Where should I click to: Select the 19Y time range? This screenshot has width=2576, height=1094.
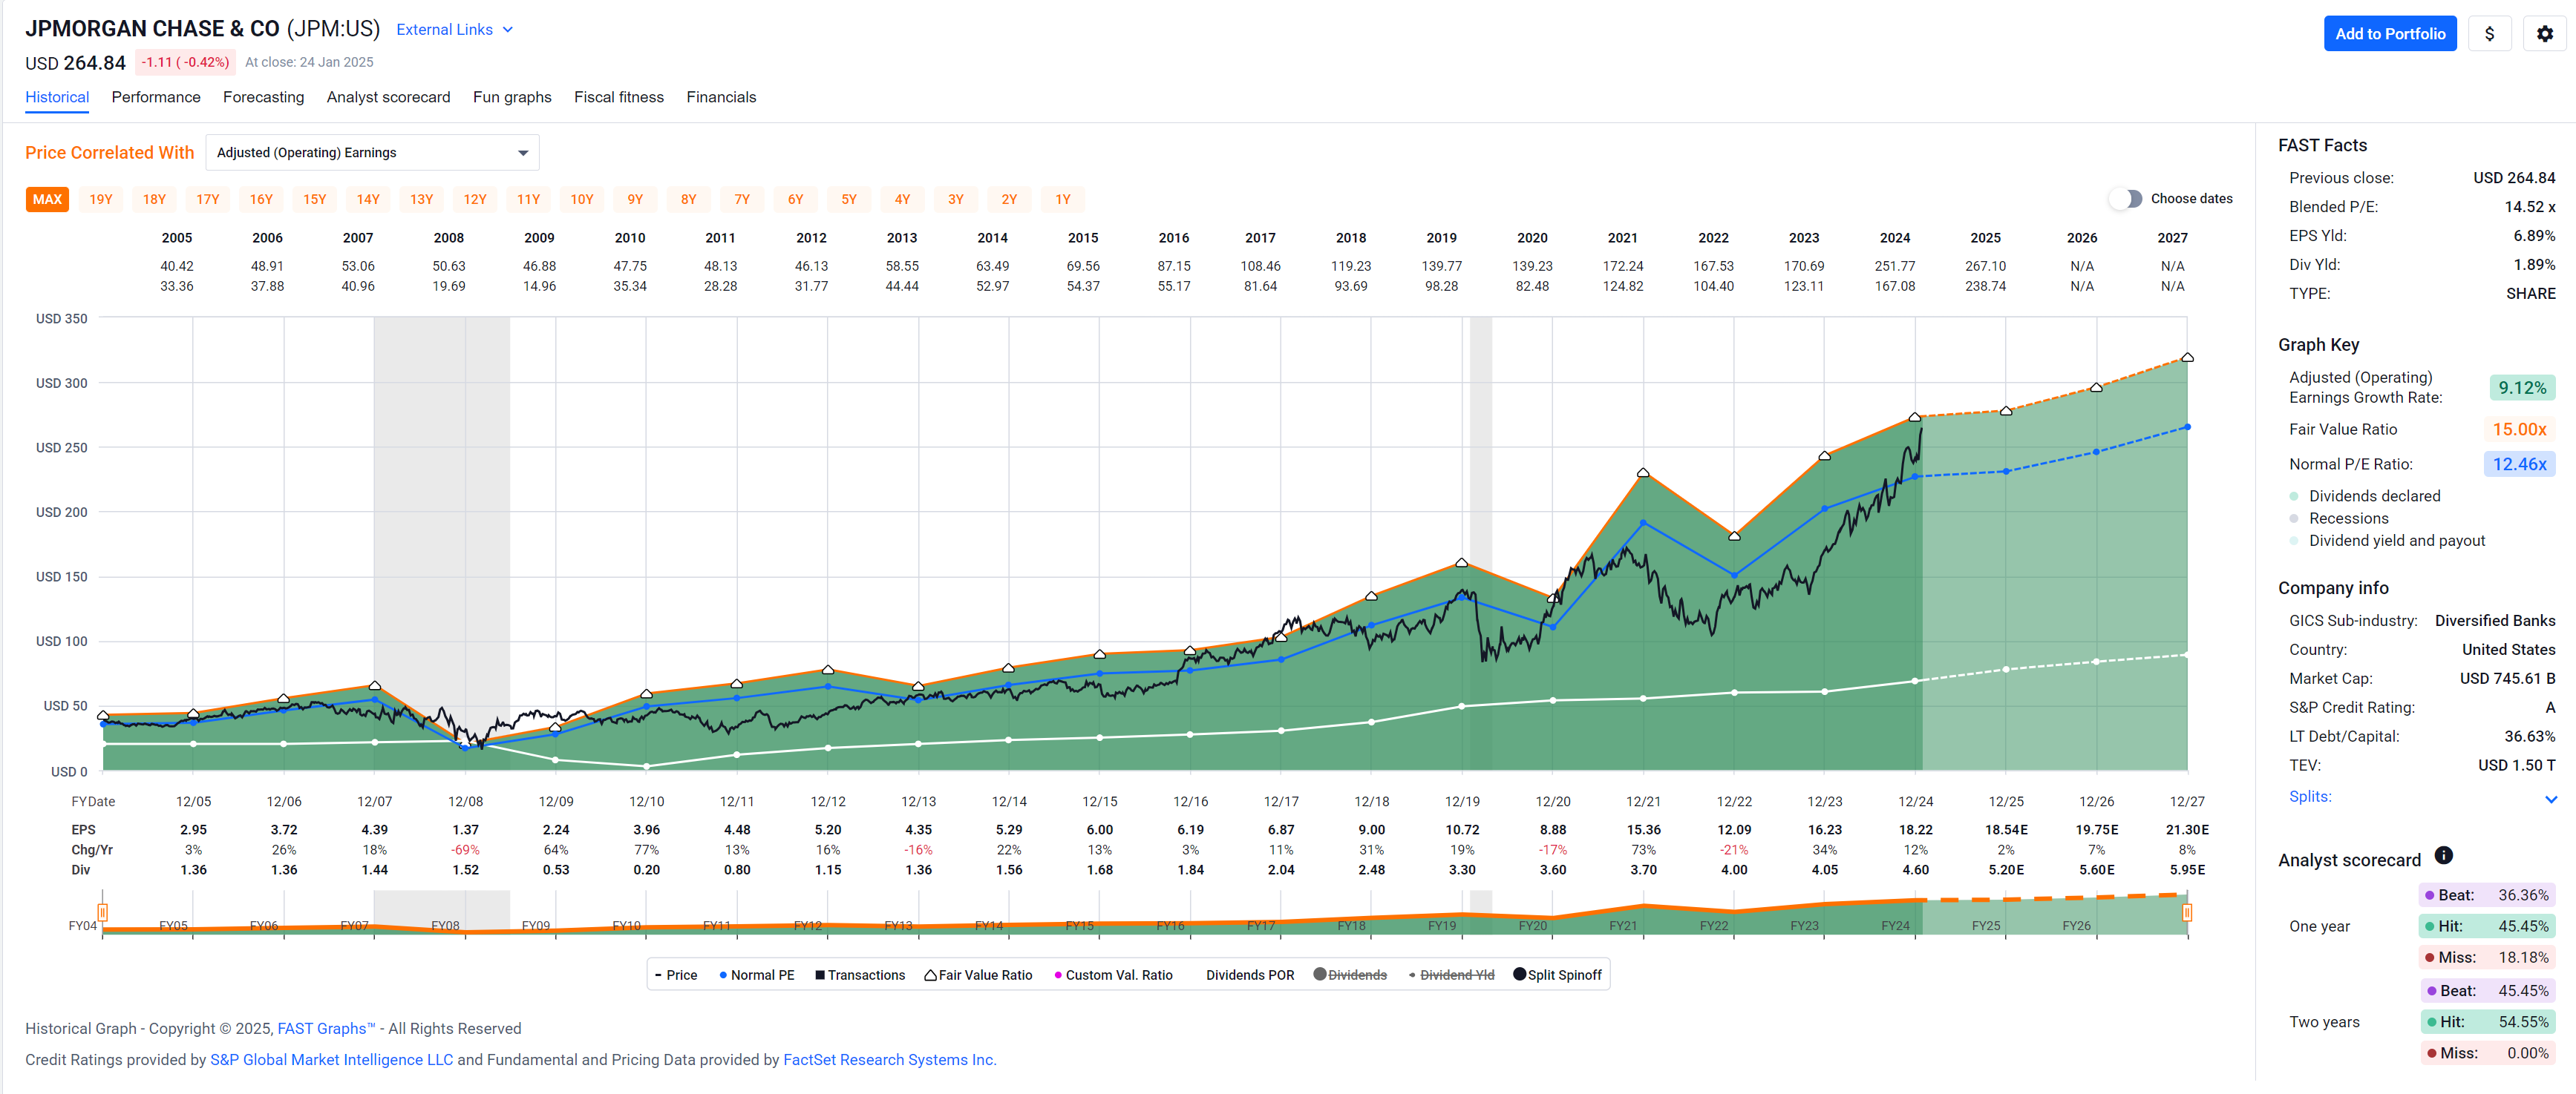coord(101,200)
